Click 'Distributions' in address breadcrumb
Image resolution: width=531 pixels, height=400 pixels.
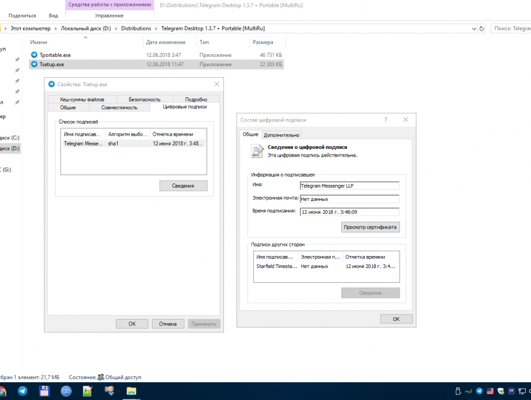tap(136, 28)
